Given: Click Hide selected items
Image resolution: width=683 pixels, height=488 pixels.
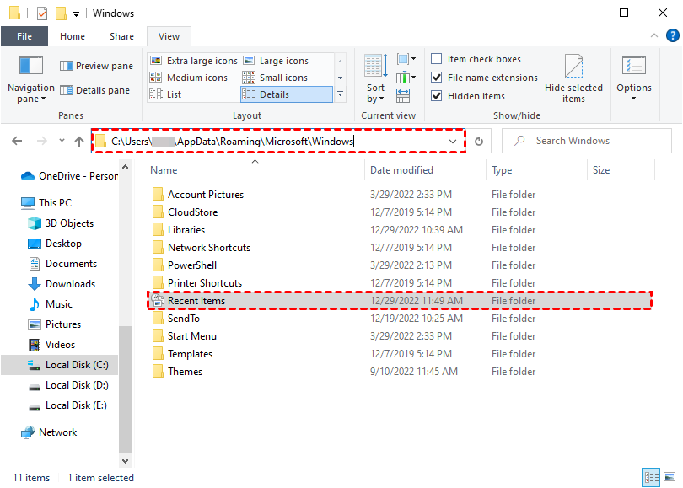Looking at the screenshot, I should [573, 78].
